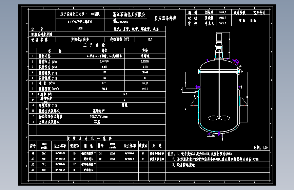Select the 位号 label cell

[x=42, y=29]
